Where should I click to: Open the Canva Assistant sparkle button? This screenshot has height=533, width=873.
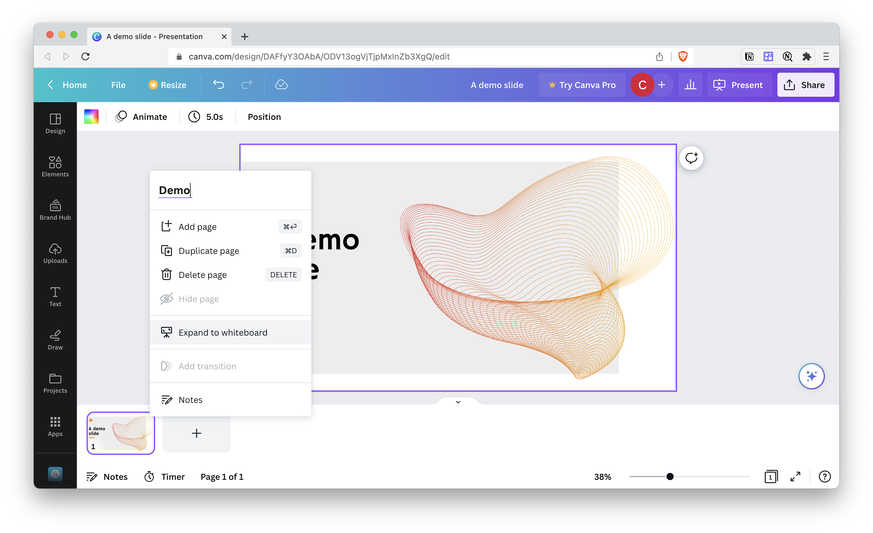[x=811, y=376]
